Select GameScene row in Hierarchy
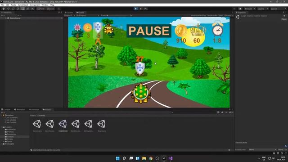The height and width of the screenshot is (162, 288). point(31,18)
